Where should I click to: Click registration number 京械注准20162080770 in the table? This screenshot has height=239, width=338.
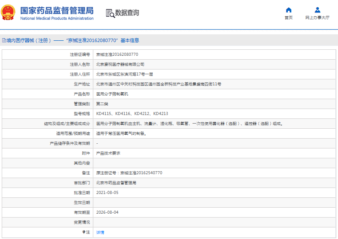117,54
